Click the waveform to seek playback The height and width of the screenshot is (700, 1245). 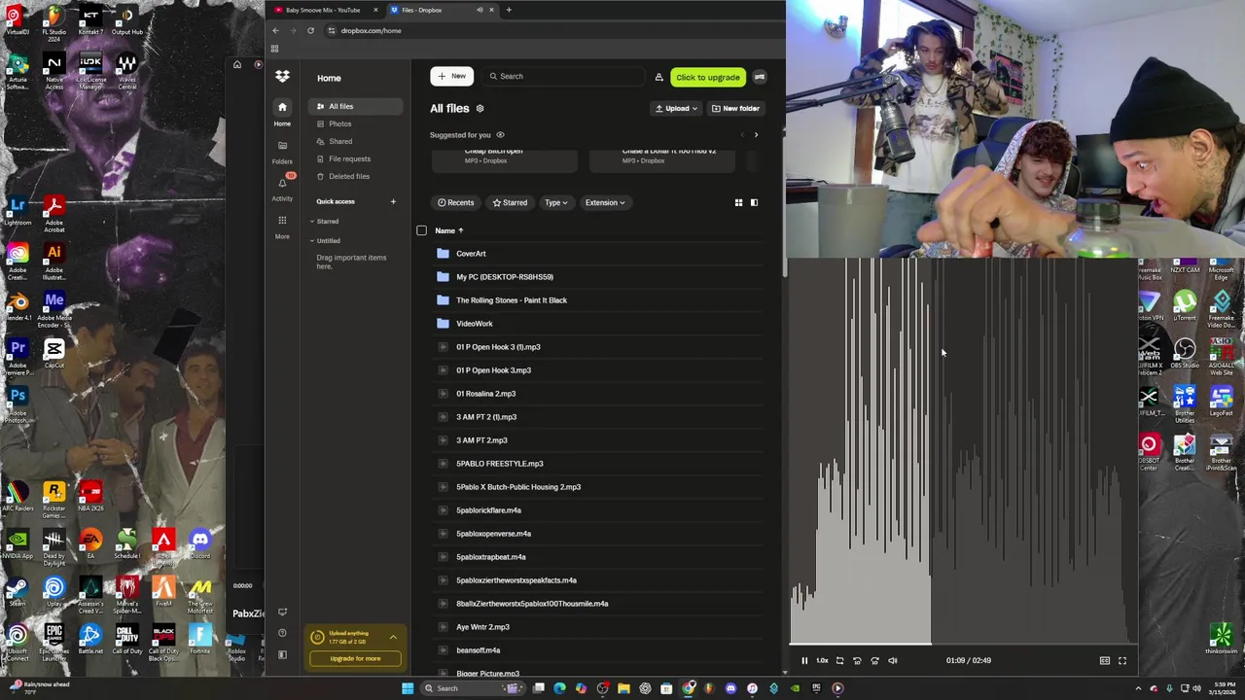coord(963,449)
